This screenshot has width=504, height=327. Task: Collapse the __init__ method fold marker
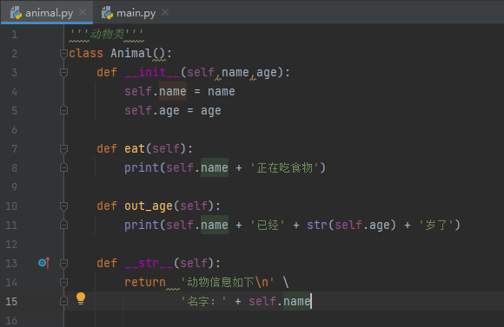(63, 73)
